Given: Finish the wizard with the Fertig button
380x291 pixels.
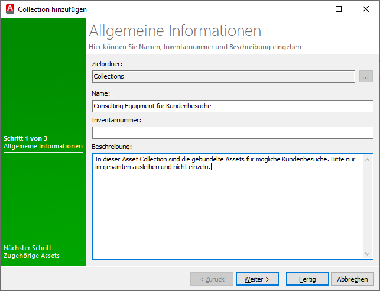Looking at the screenshot, I should pos(307,279).
